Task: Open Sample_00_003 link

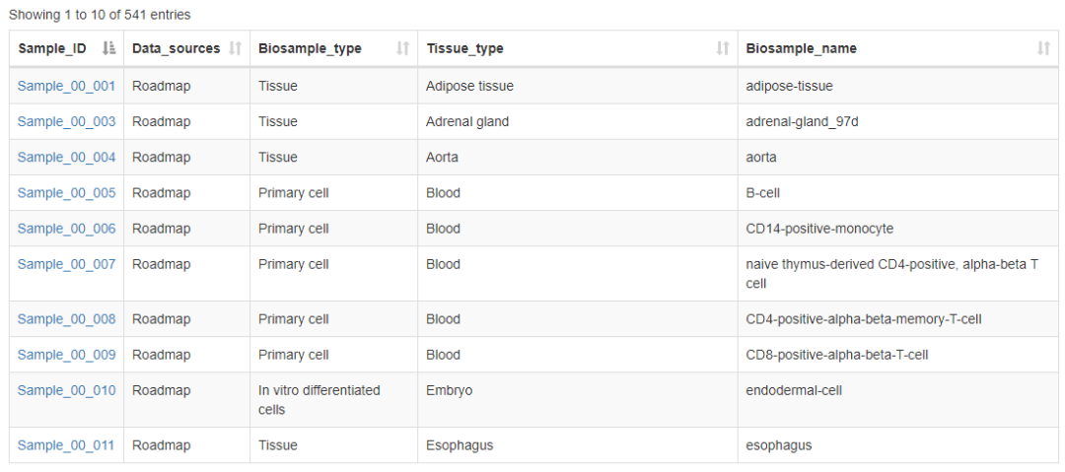Action: (66, 121)
